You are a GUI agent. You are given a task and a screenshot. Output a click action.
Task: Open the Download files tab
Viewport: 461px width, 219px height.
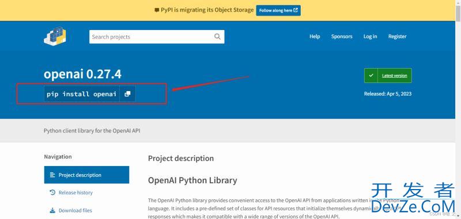pyautogui.click(x=71, y=210)
